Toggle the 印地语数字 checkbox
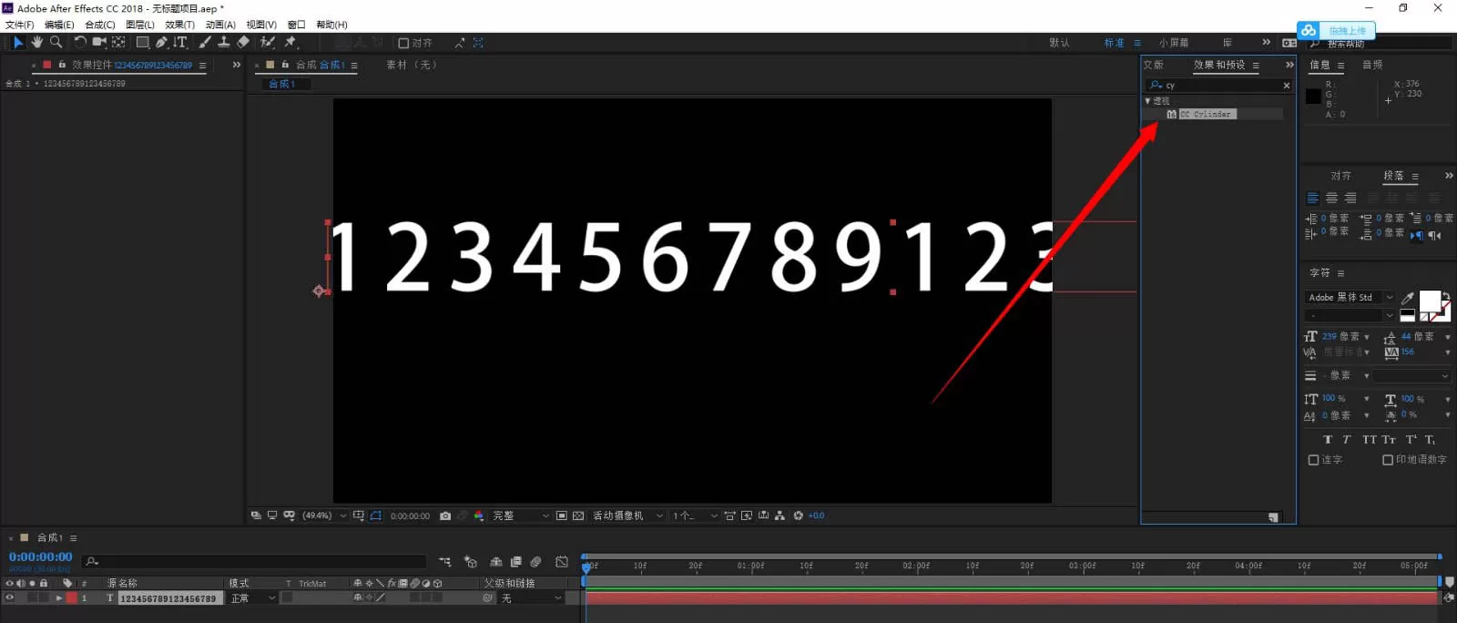Screen dimensions: 1457x623 (1388, 460)
